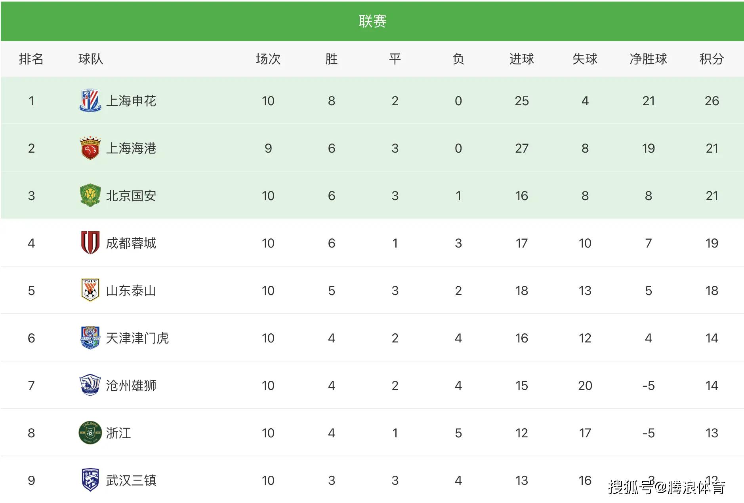The height and width of the screenshot is (503, 744).
Task: Click the 上海海港 red crest icon
Action: tap(90, 148)
